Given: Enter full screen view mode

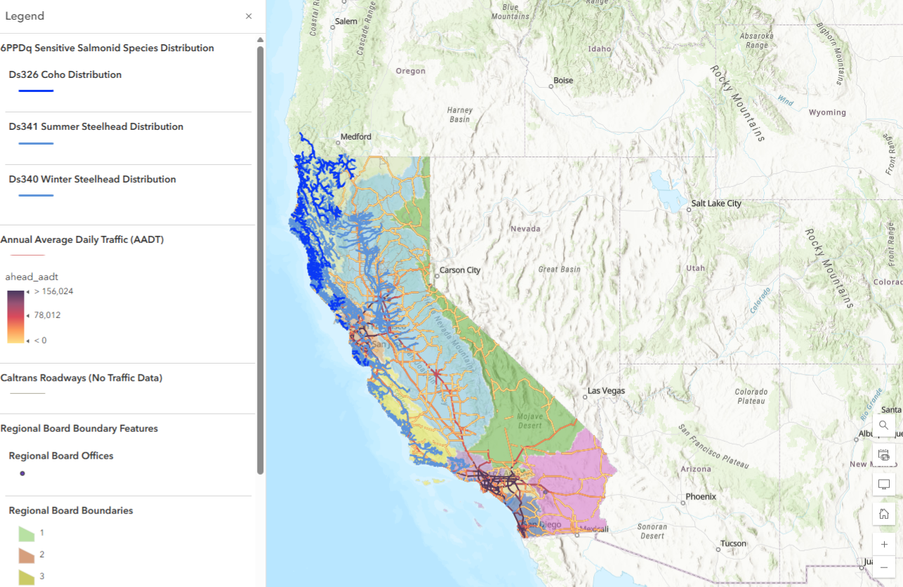Looking at the screenshot, I should 883,484.
